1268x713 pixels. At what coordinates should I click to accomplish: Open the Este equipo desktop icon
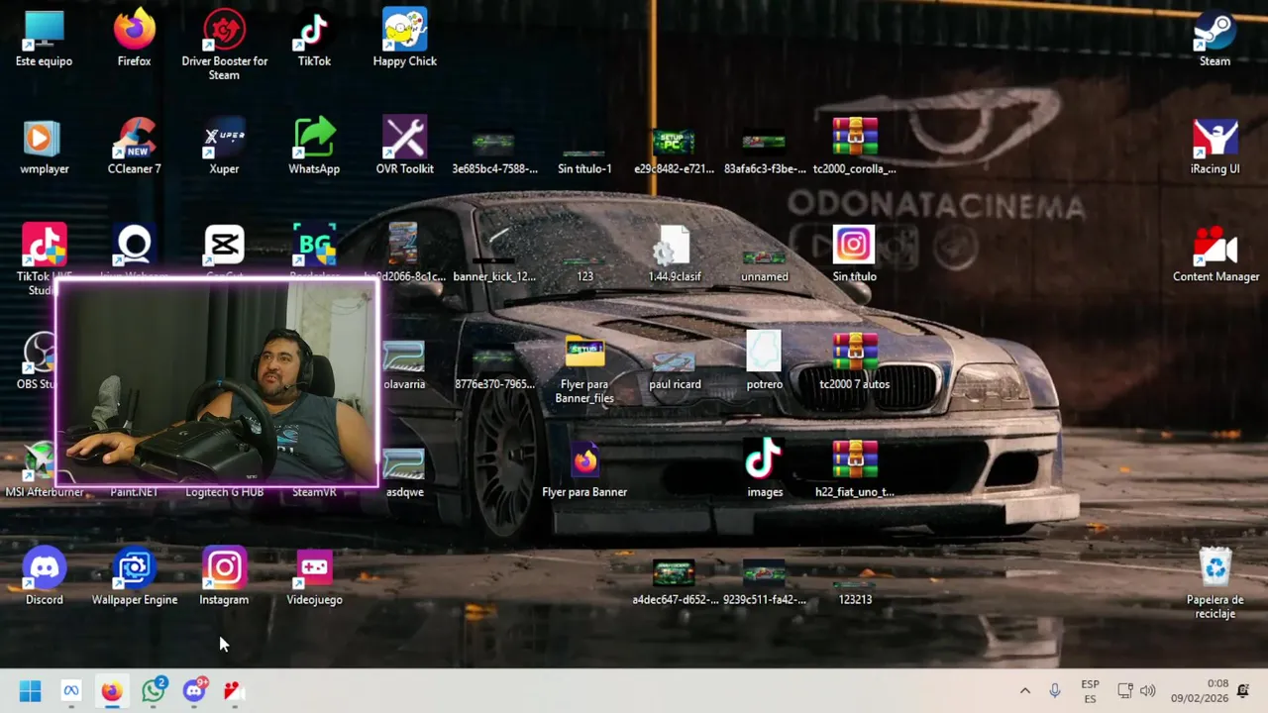click(44, 38)
